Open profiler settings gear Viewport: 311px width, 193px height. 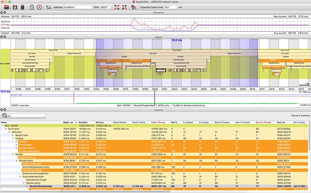pos(134,7)
